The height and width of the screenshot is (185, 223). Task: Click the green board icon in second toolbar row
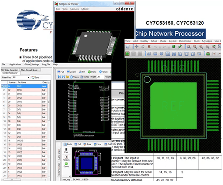(x=127, y=54)
